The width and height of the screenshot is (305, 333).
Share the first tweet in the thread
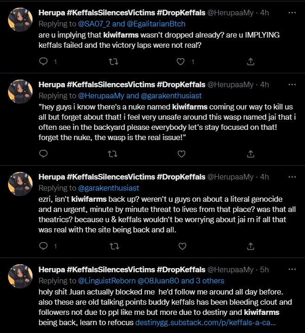tap(250, 61)
